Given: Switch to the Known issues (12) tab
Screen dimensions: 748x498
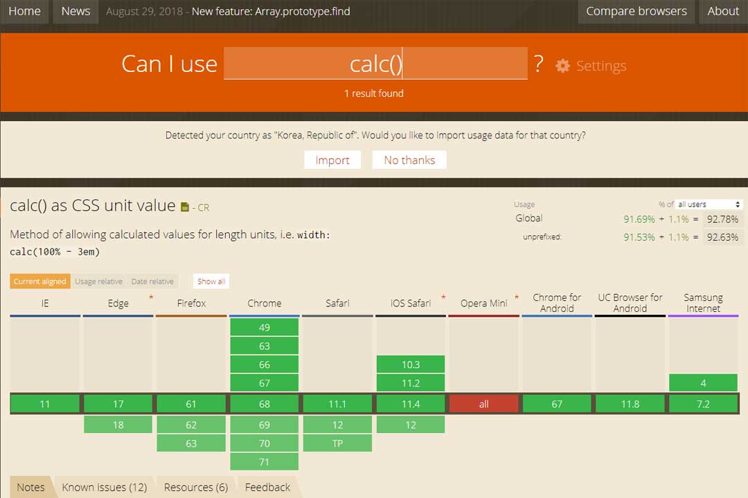Looking at the screenshot, I should 105,486.
